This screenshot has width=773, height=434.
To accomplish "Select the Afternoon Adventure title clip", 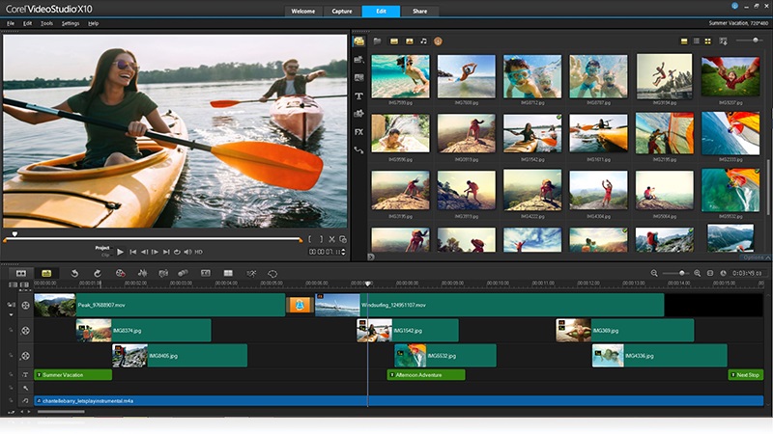I will click(x=426, y=374).
